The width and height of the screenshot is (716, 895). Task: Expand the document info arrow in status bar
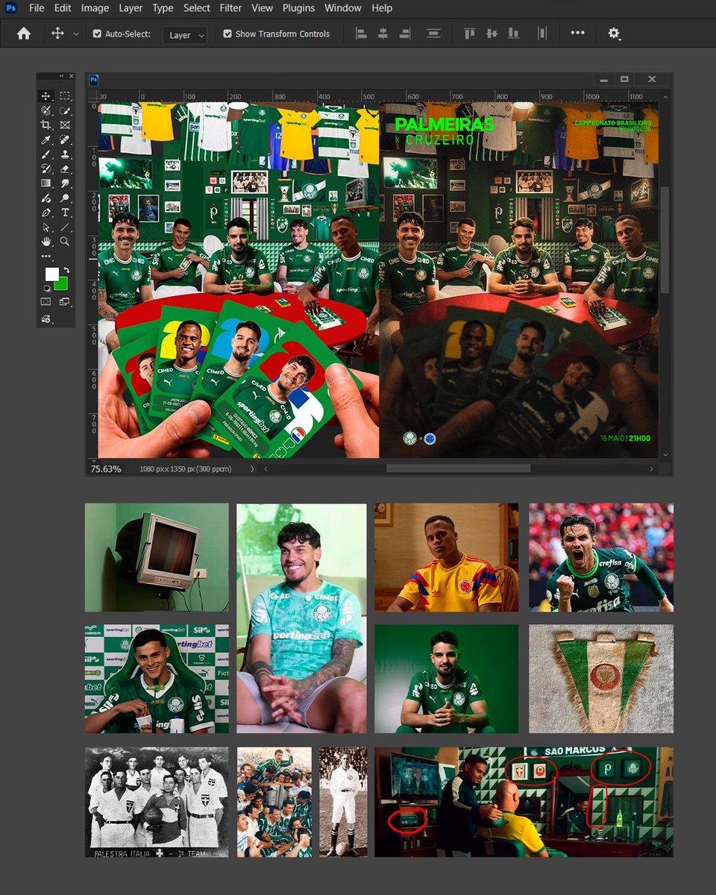click(x=251, y=469)
